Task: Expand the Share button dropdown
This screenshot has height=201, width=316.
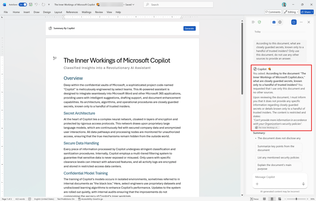Action: [x=312, y=12]
